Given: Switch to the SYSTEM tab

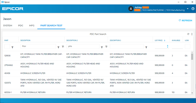Looking at the screenshot, I should pos(8,26).
